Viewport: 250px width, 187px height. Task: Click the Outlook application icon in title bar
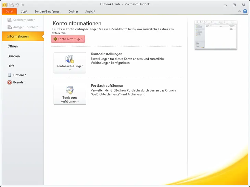pyautogui.click(x=4, y=5)
